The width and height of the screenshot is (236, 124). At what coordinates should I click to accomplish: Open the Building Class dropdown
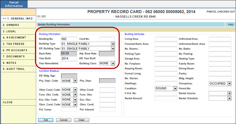(113, 63)
